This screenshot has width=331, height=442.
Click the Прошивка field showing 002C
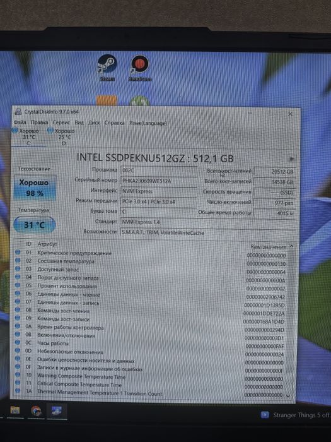click(159, 170)
